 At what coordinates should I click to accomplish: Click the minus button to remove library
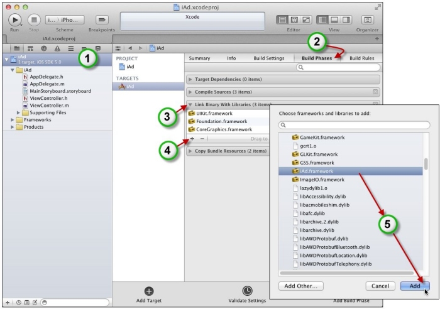[x=202, y=139]
